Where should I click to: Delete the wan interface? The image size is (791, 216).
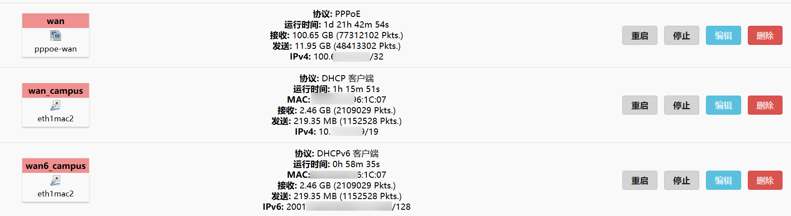[x=765, y=36]
